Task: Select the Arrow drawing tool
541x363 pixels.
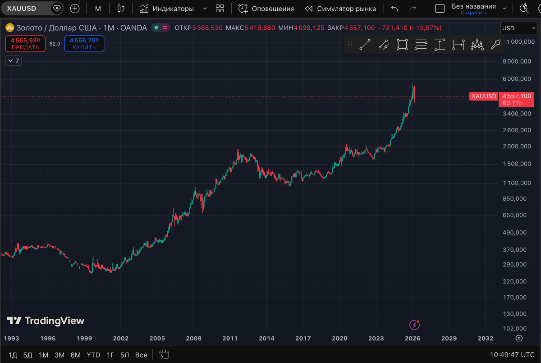Action: click(495, 44)
